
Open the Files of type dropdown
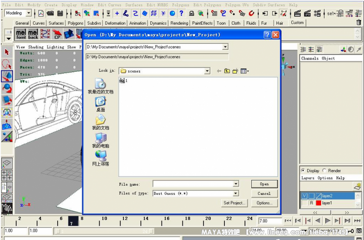tap(236, 193)
